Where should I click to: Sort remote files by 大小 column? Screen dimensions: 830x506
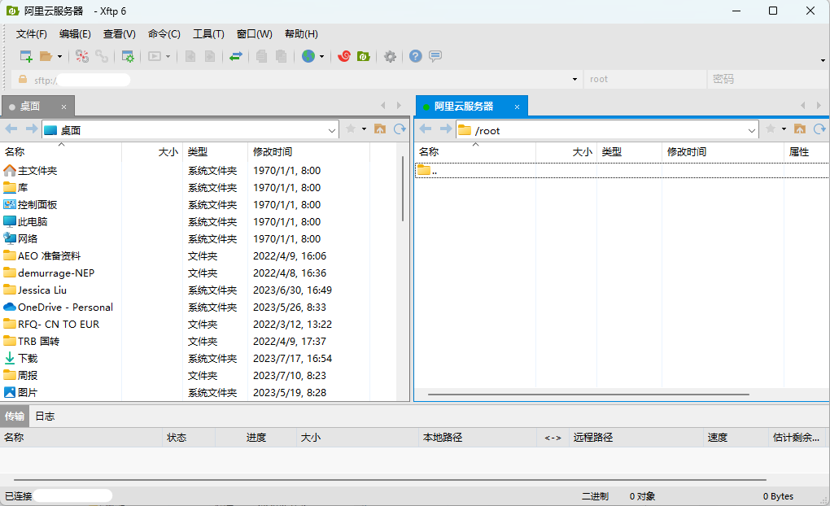[566, 152]
